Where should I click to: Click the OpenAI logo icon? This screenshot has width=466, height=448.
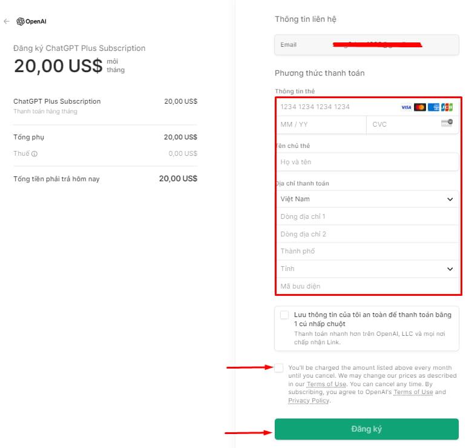[x=21, y=21]
